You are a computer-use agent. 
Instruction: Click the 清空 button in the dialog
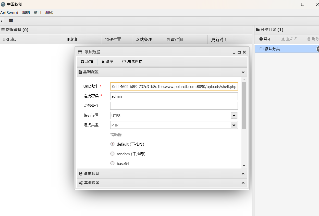[x=107, y=62]
